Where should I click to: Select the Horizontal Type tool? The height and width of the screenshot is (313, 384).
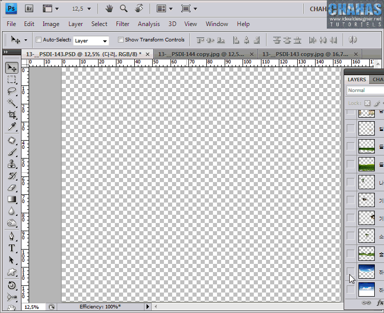pos(12,248)
